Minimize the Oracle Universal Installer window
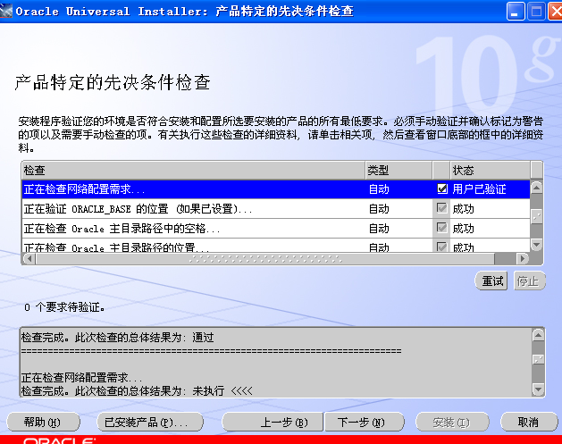The height and width of the screenshot is (444, 562). (516, 12)
